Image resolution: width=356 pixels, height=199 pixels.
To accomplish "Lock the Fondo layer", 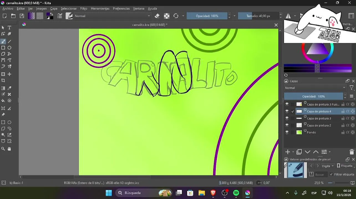I will tap(343, 132).
